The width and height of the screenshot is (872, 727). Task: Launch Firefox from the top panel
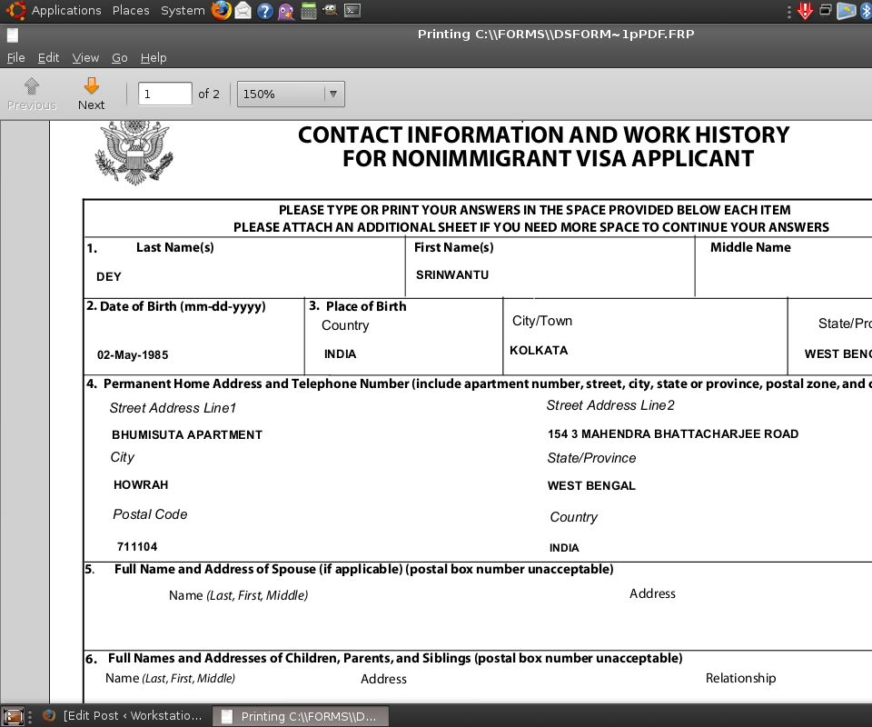[x=221, y=11]
